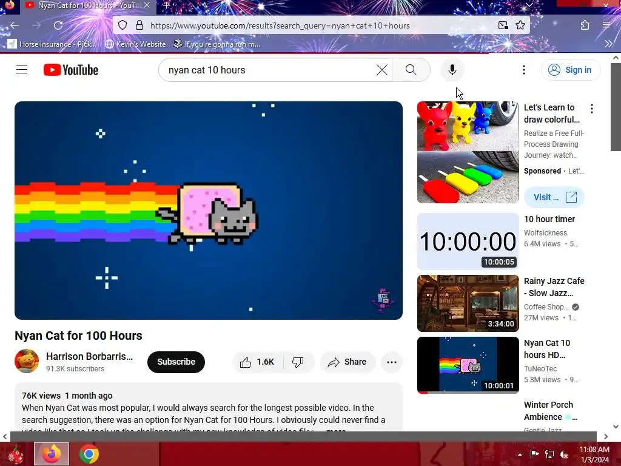
Task: Open the tracking protection shield icon
Action: tap(123, 25)
